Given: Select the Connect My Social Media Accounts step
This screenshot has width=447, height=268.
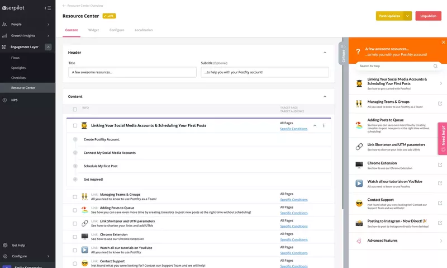Looking at the screenshot, I should pos(110,153).
